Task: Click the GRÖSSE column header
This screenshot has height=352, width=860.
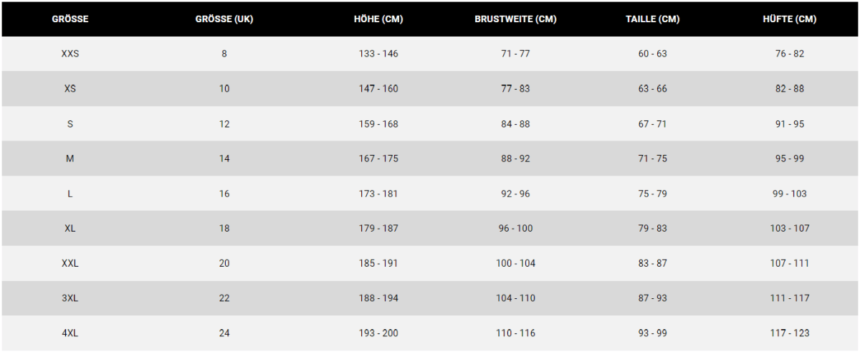Action: point(70,19)
